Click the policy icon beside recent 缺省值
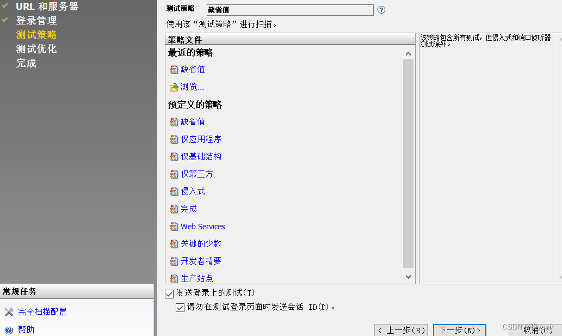 coord(174,70)
